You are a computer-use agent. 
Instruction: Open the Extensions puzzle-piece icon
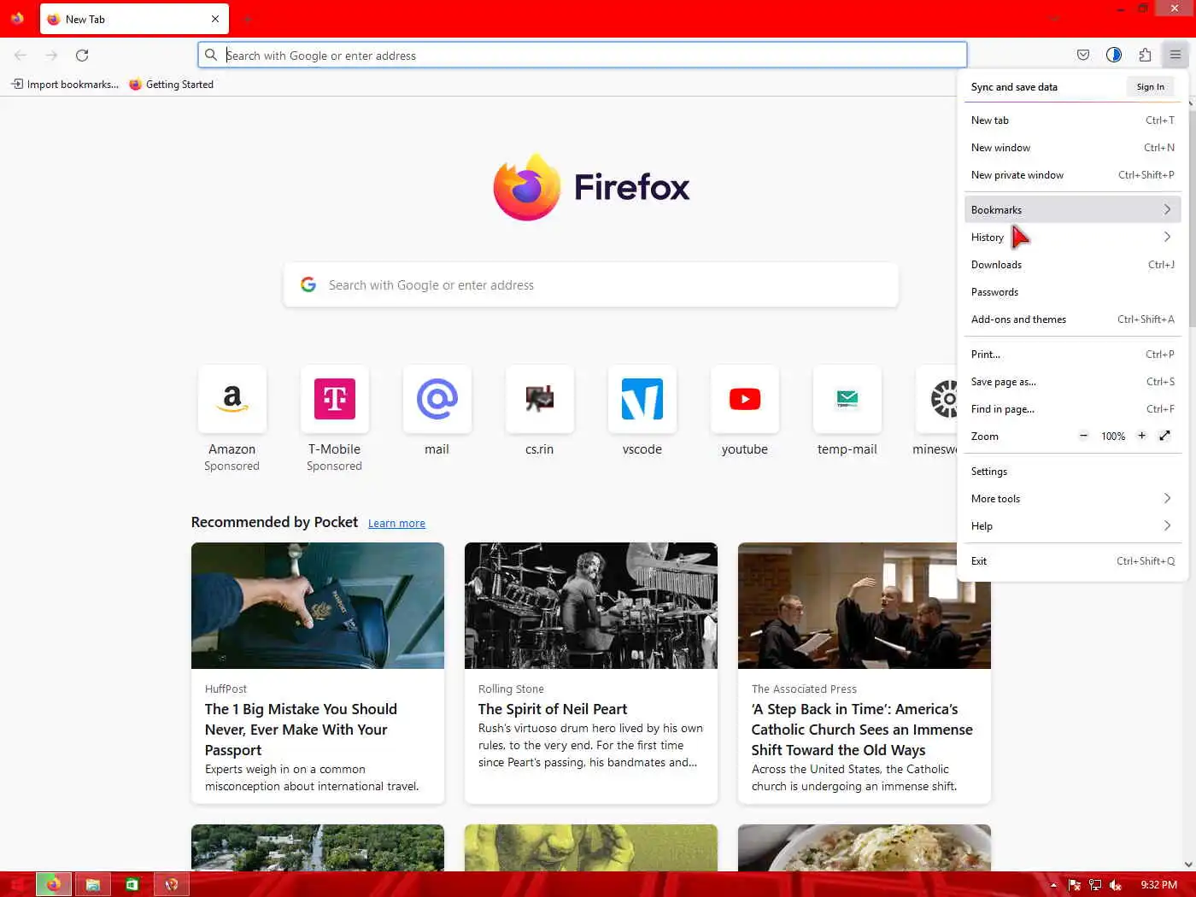click(1145, 55)
